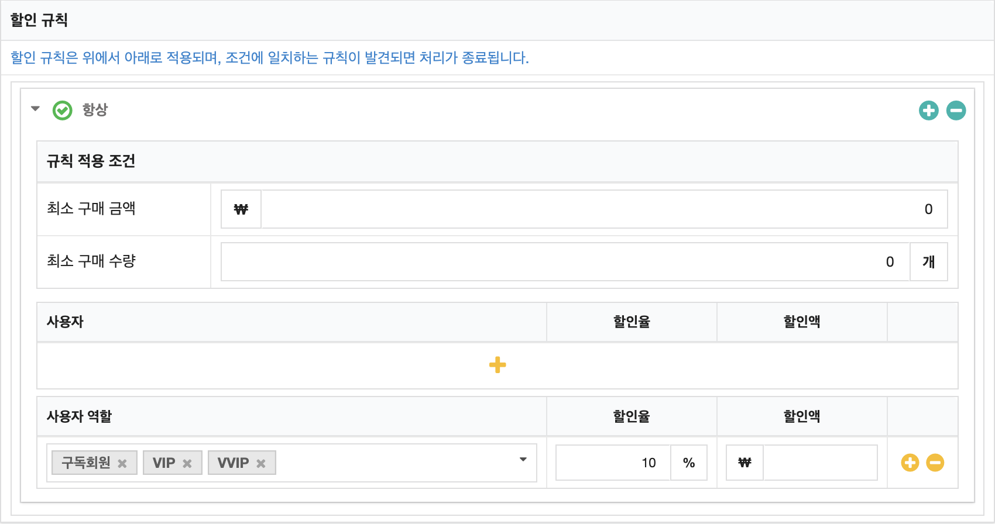Open the user role dropdown arrow
Screen dimensions: 995x524
click(523, 460)
